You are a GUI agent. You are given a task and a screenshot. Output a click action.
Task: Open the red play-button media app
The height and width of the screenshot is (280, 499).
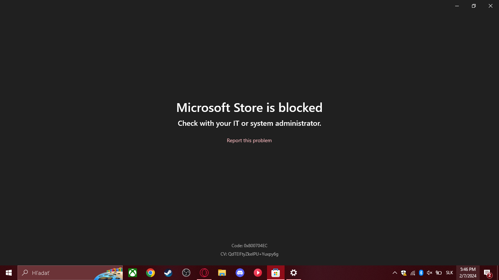[258, 273]
